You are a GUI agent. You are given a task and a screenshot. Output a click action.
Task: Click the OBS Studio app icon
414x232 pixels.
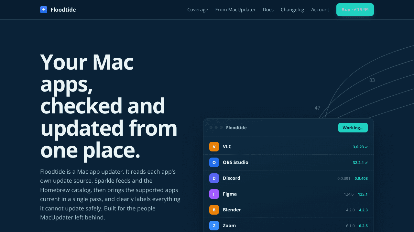214,162
